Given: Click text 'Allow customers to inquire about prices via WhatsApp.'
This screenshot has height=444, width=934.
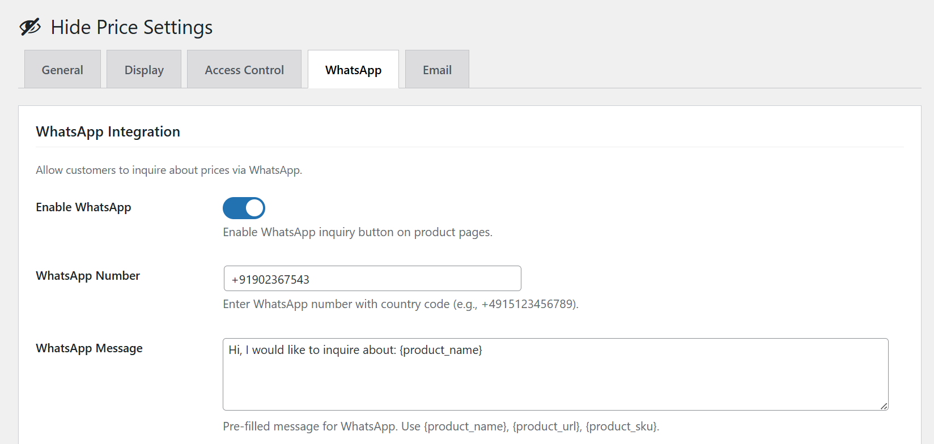Looking at the screenshot, I should pos(169,170).
